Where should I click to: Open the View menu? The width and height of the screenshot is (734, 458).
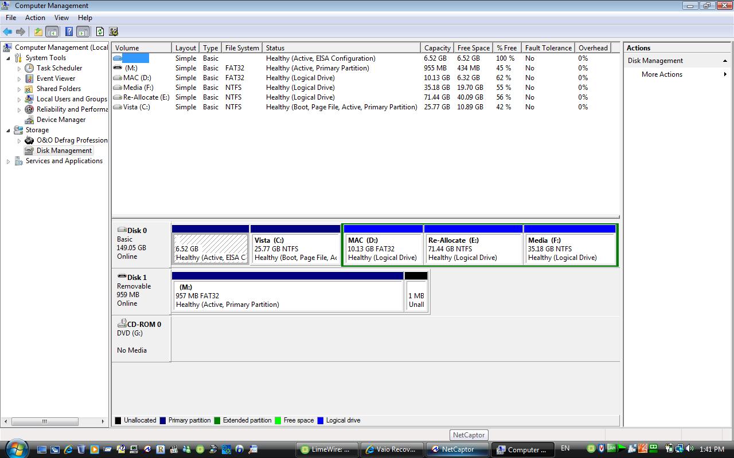(61, 18)
